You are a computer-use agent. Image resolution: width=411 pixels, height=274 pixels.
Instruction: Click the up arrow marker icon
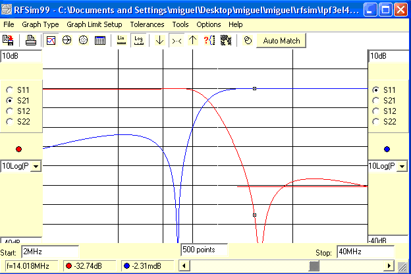click(x=192, y=40)
